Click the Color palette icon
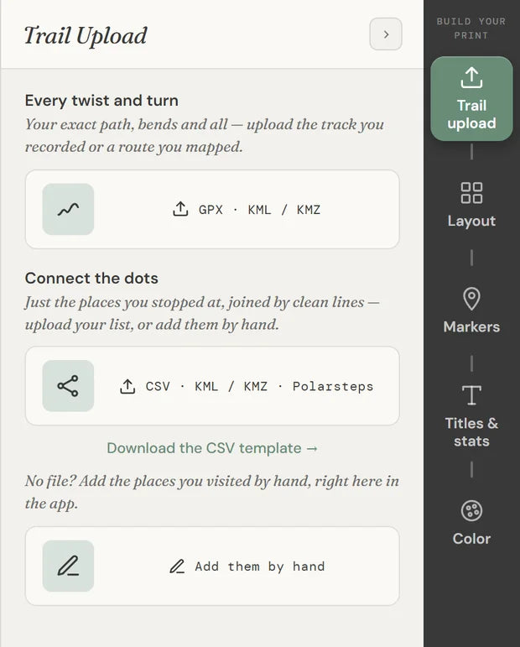Image resolution: width=520 pixels, height=647 pixels. (471, 511)
